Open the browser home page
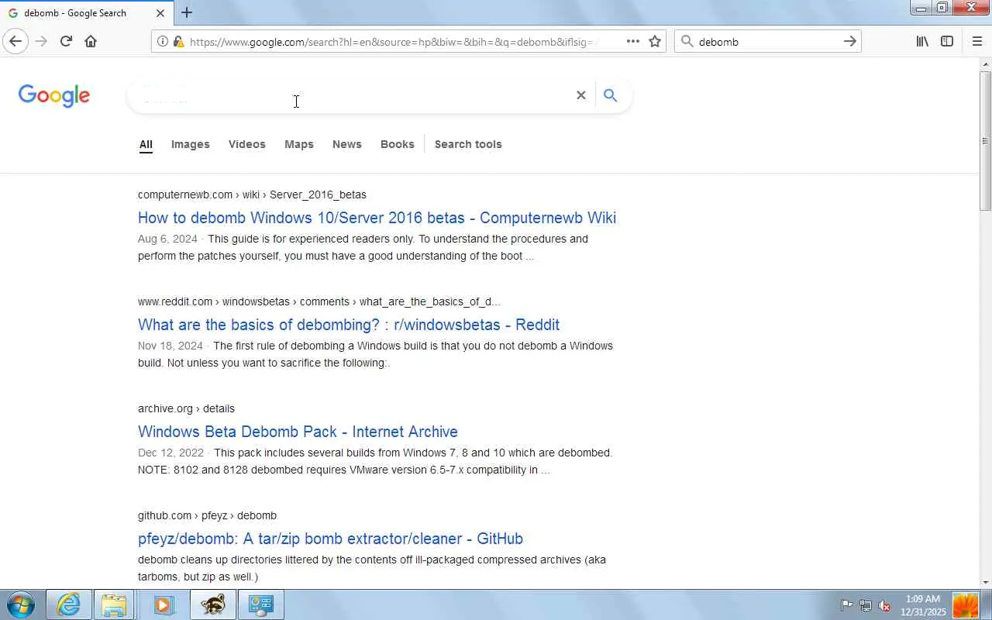992x620 pixels. 91,41
